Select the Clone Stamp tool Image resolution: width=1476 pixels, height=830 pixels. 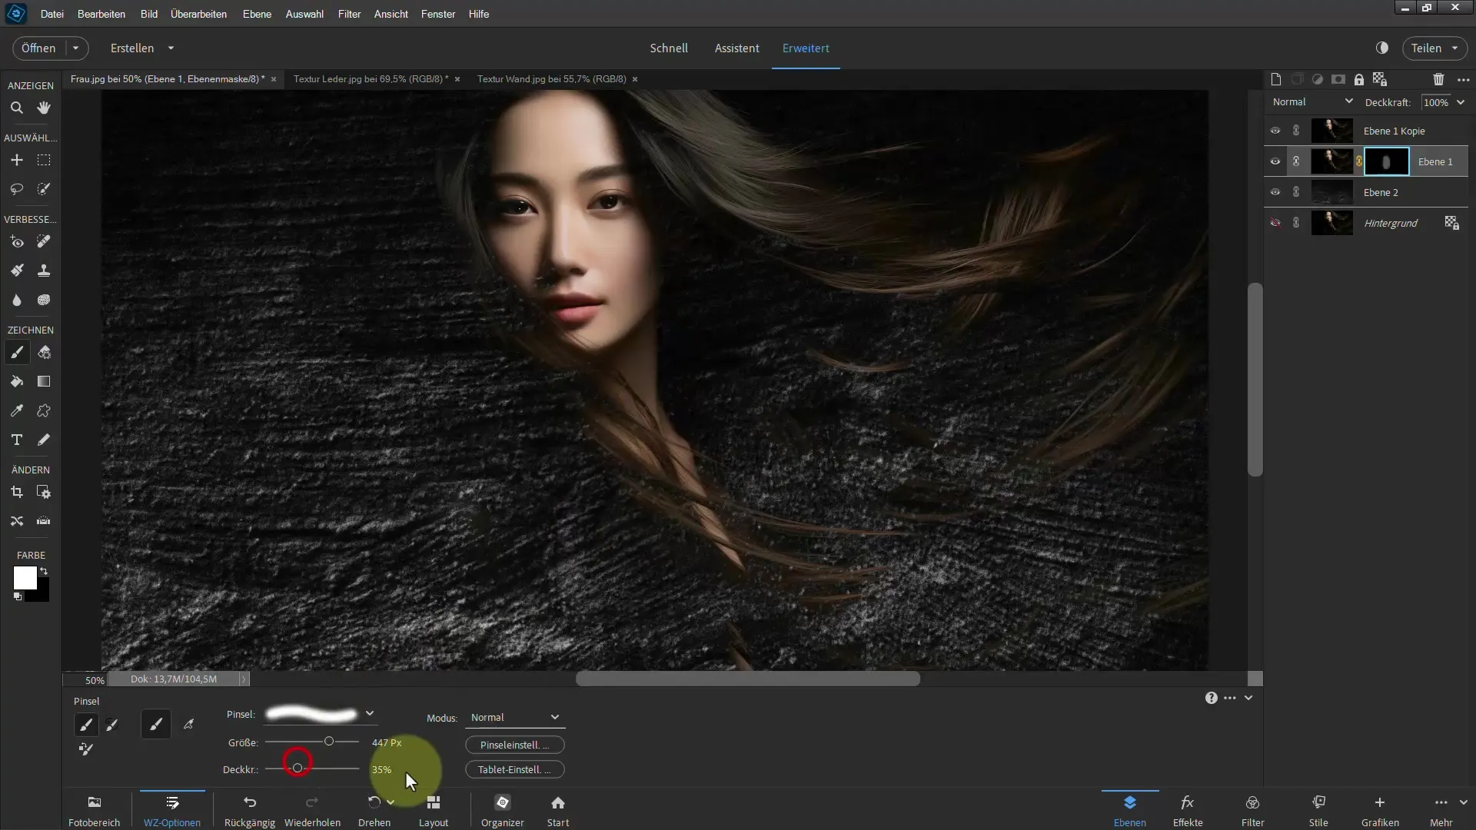pos(44,270)
